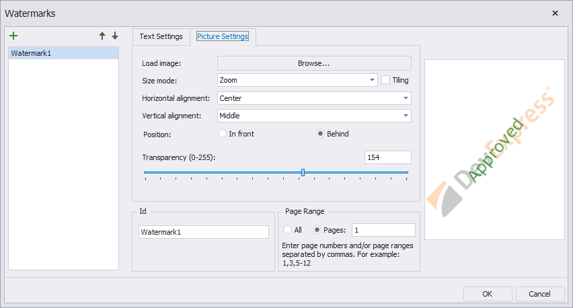Screen dimensions: 573x308
Task: Expand the Horizontal alignment dropdown
Action: (x=406, y=98)
